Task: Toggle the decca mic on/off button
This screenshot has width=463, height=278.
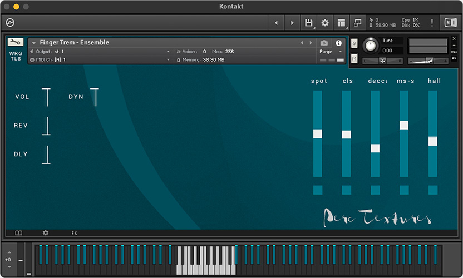Action: (x=375, y=190)
